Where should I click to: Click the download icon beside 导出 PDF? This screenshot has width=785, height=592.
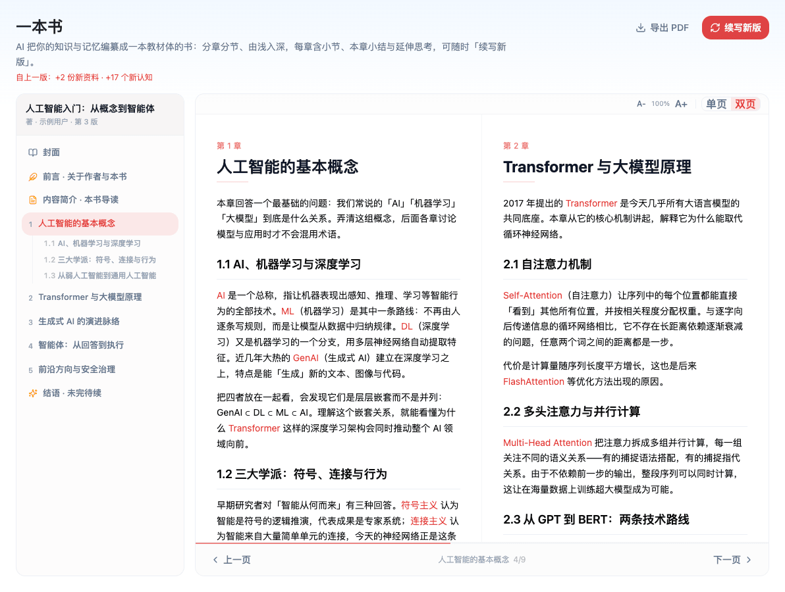[x=640, y=28]
